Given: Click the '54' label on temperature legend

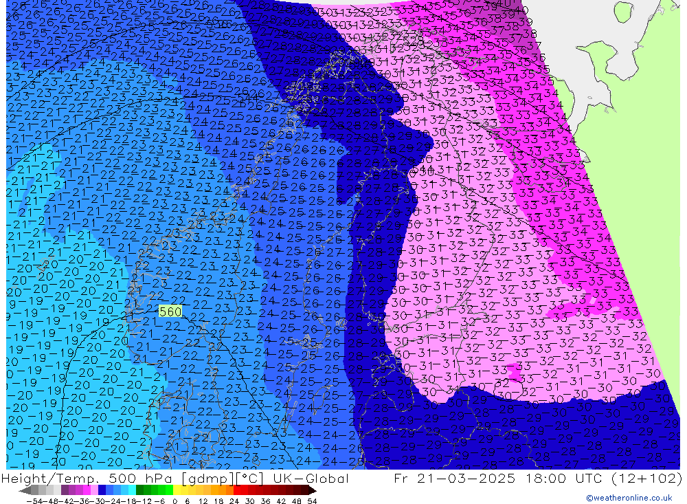Looking at the screenshot, I should [x=313, y=501].
